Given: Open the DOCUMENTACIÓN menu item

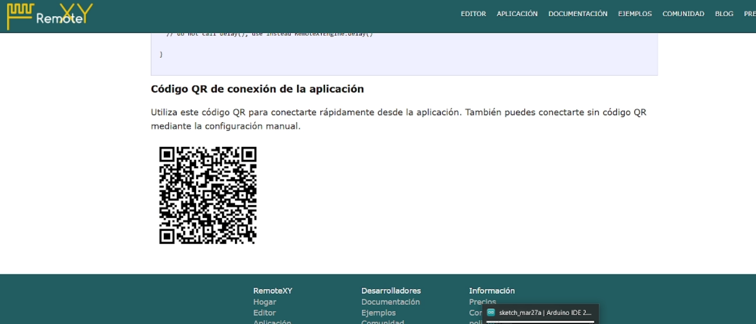Looking at the screenshot, I should pos(578,14).
